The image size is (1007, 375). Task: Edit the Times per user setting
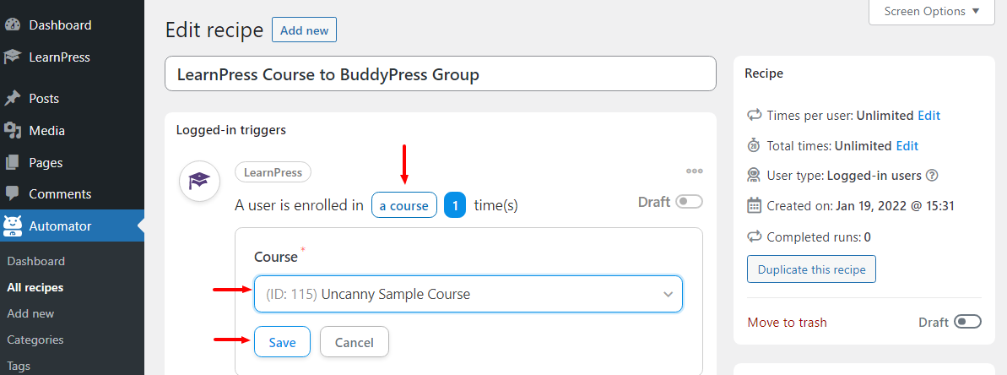(x=928, y=116)
